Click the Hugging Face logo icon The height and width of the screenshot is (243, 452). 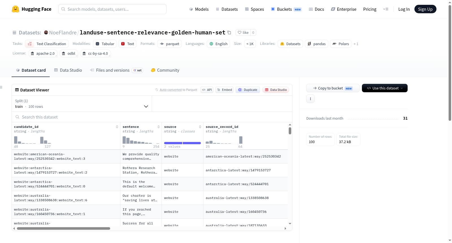[x=16, y=9]
